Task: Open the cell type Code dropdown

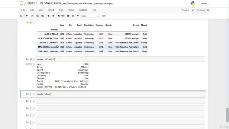Action: click(x=90, y=16)
